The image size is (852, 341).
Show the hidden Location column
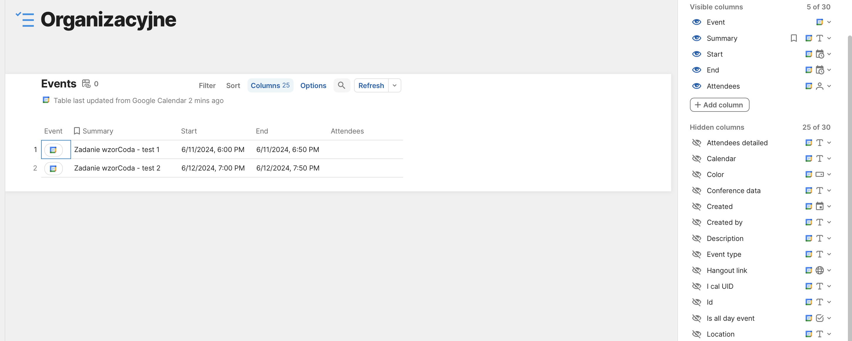pyautogui.click(x=697, y=334)
